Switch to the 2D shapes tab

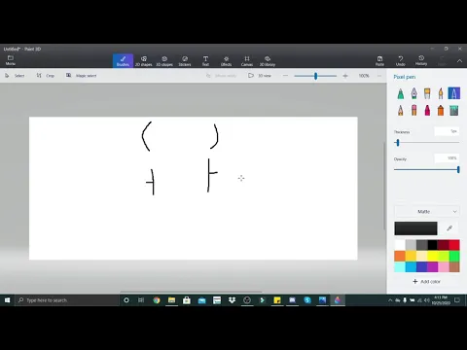click(143, 60)
